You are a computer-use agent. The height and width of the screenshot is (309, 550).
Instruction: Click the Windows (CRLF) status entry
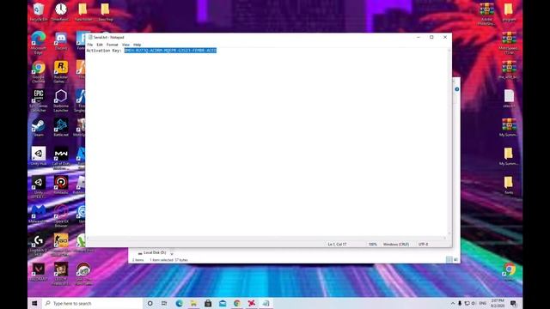(x=395, y=244)
